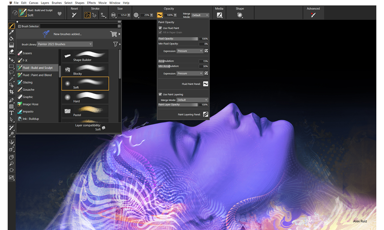Toggle the favorite heart for Soft brush
This screenshot has height=230, width=384.
click(x=60, y=14)
